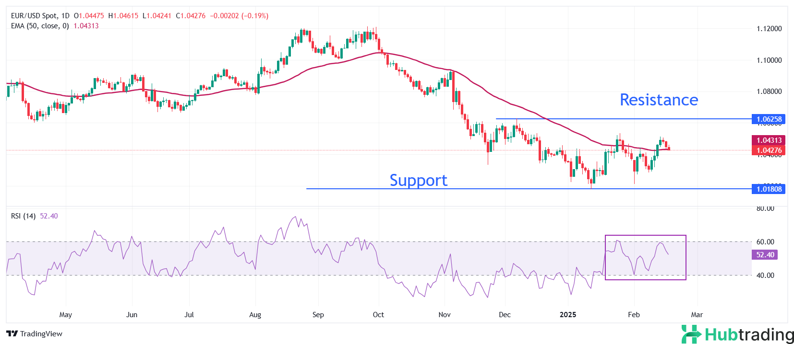This screenshot has height=344, width=794.
Task: Click the TradingView logo icon
Action: coord(12,334)
